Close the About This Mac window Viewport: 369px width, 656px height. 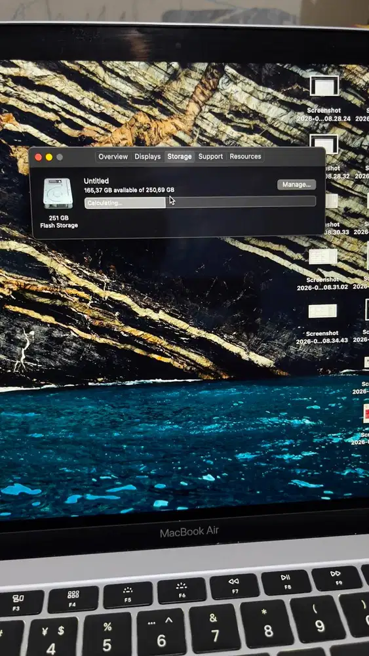point(38,157)
